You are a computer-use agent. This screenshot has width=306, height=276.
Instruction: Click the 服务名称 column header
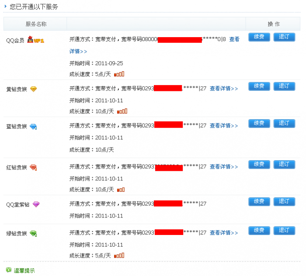[x=36, y=24]
